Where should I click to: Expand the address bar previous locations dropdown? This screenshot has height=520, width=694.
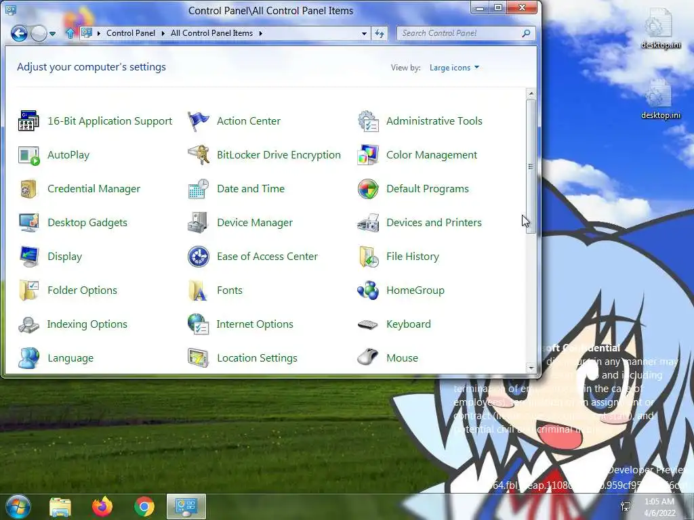(364, 34)
